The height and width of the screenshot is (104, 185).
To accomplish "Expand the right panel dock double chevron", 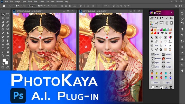I will (183, 9).
